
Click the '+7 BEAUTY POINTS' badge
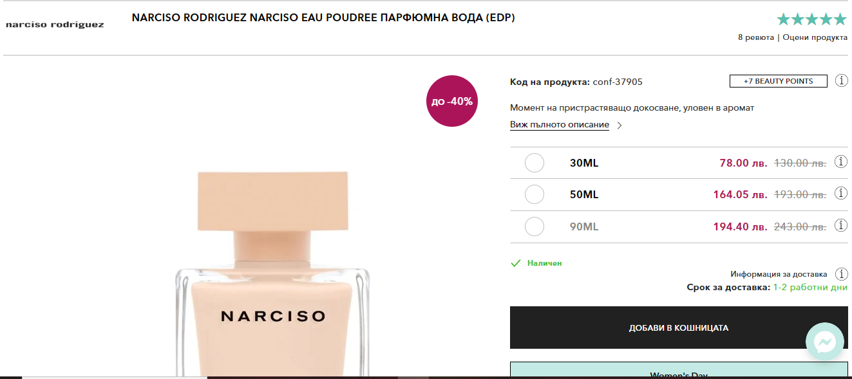[778, 81]
